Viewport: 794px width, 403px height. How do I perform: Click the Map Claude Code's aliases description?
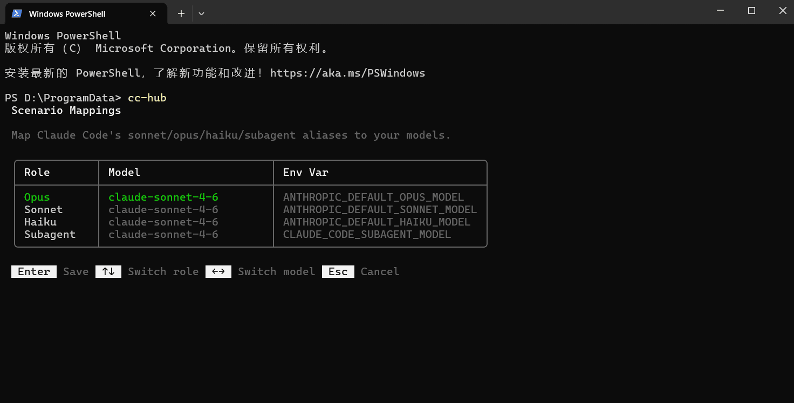coord(231,135)
